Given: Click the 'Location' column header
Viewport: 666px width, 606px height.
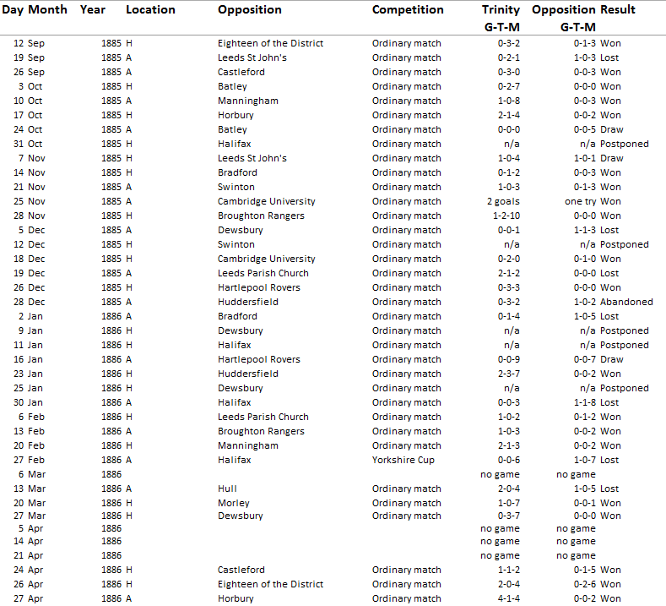Looking at the screenshot, I should click(x=150, y=10).
